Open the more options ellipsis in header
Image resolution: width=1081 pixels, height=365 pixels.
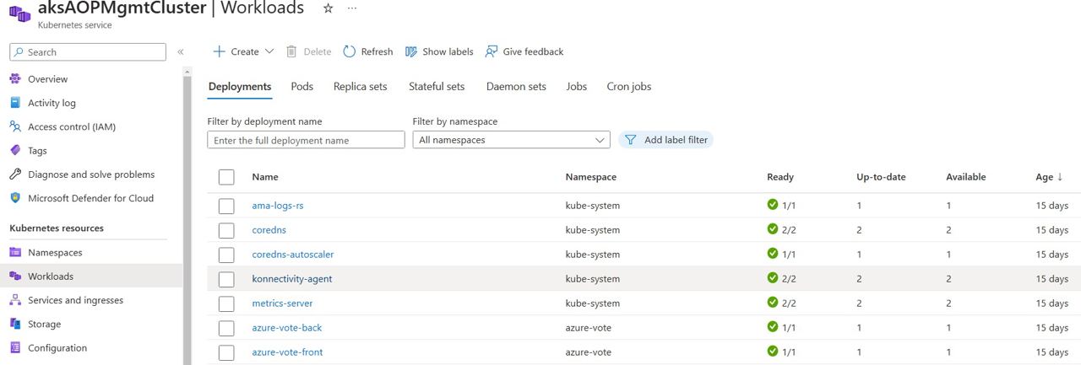[352, 8]
